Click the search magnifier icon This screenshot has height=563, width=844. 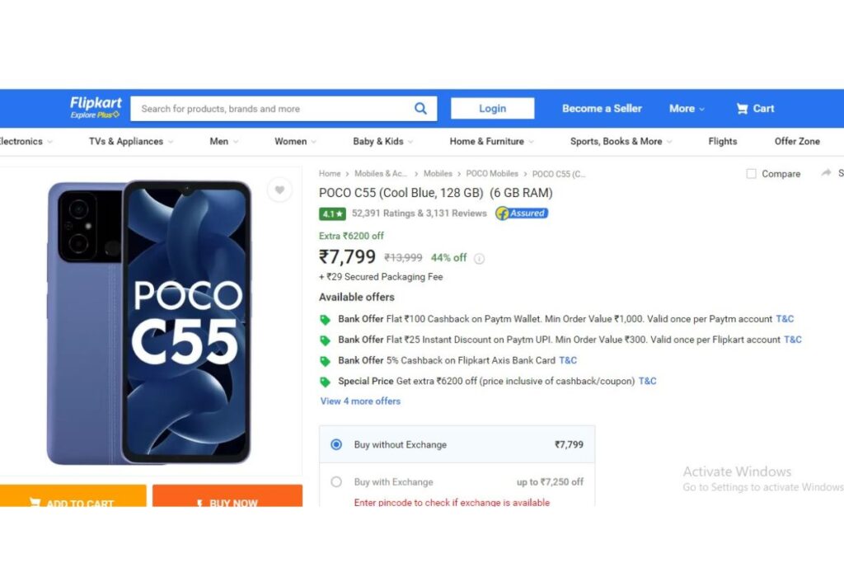pos(420,109)
